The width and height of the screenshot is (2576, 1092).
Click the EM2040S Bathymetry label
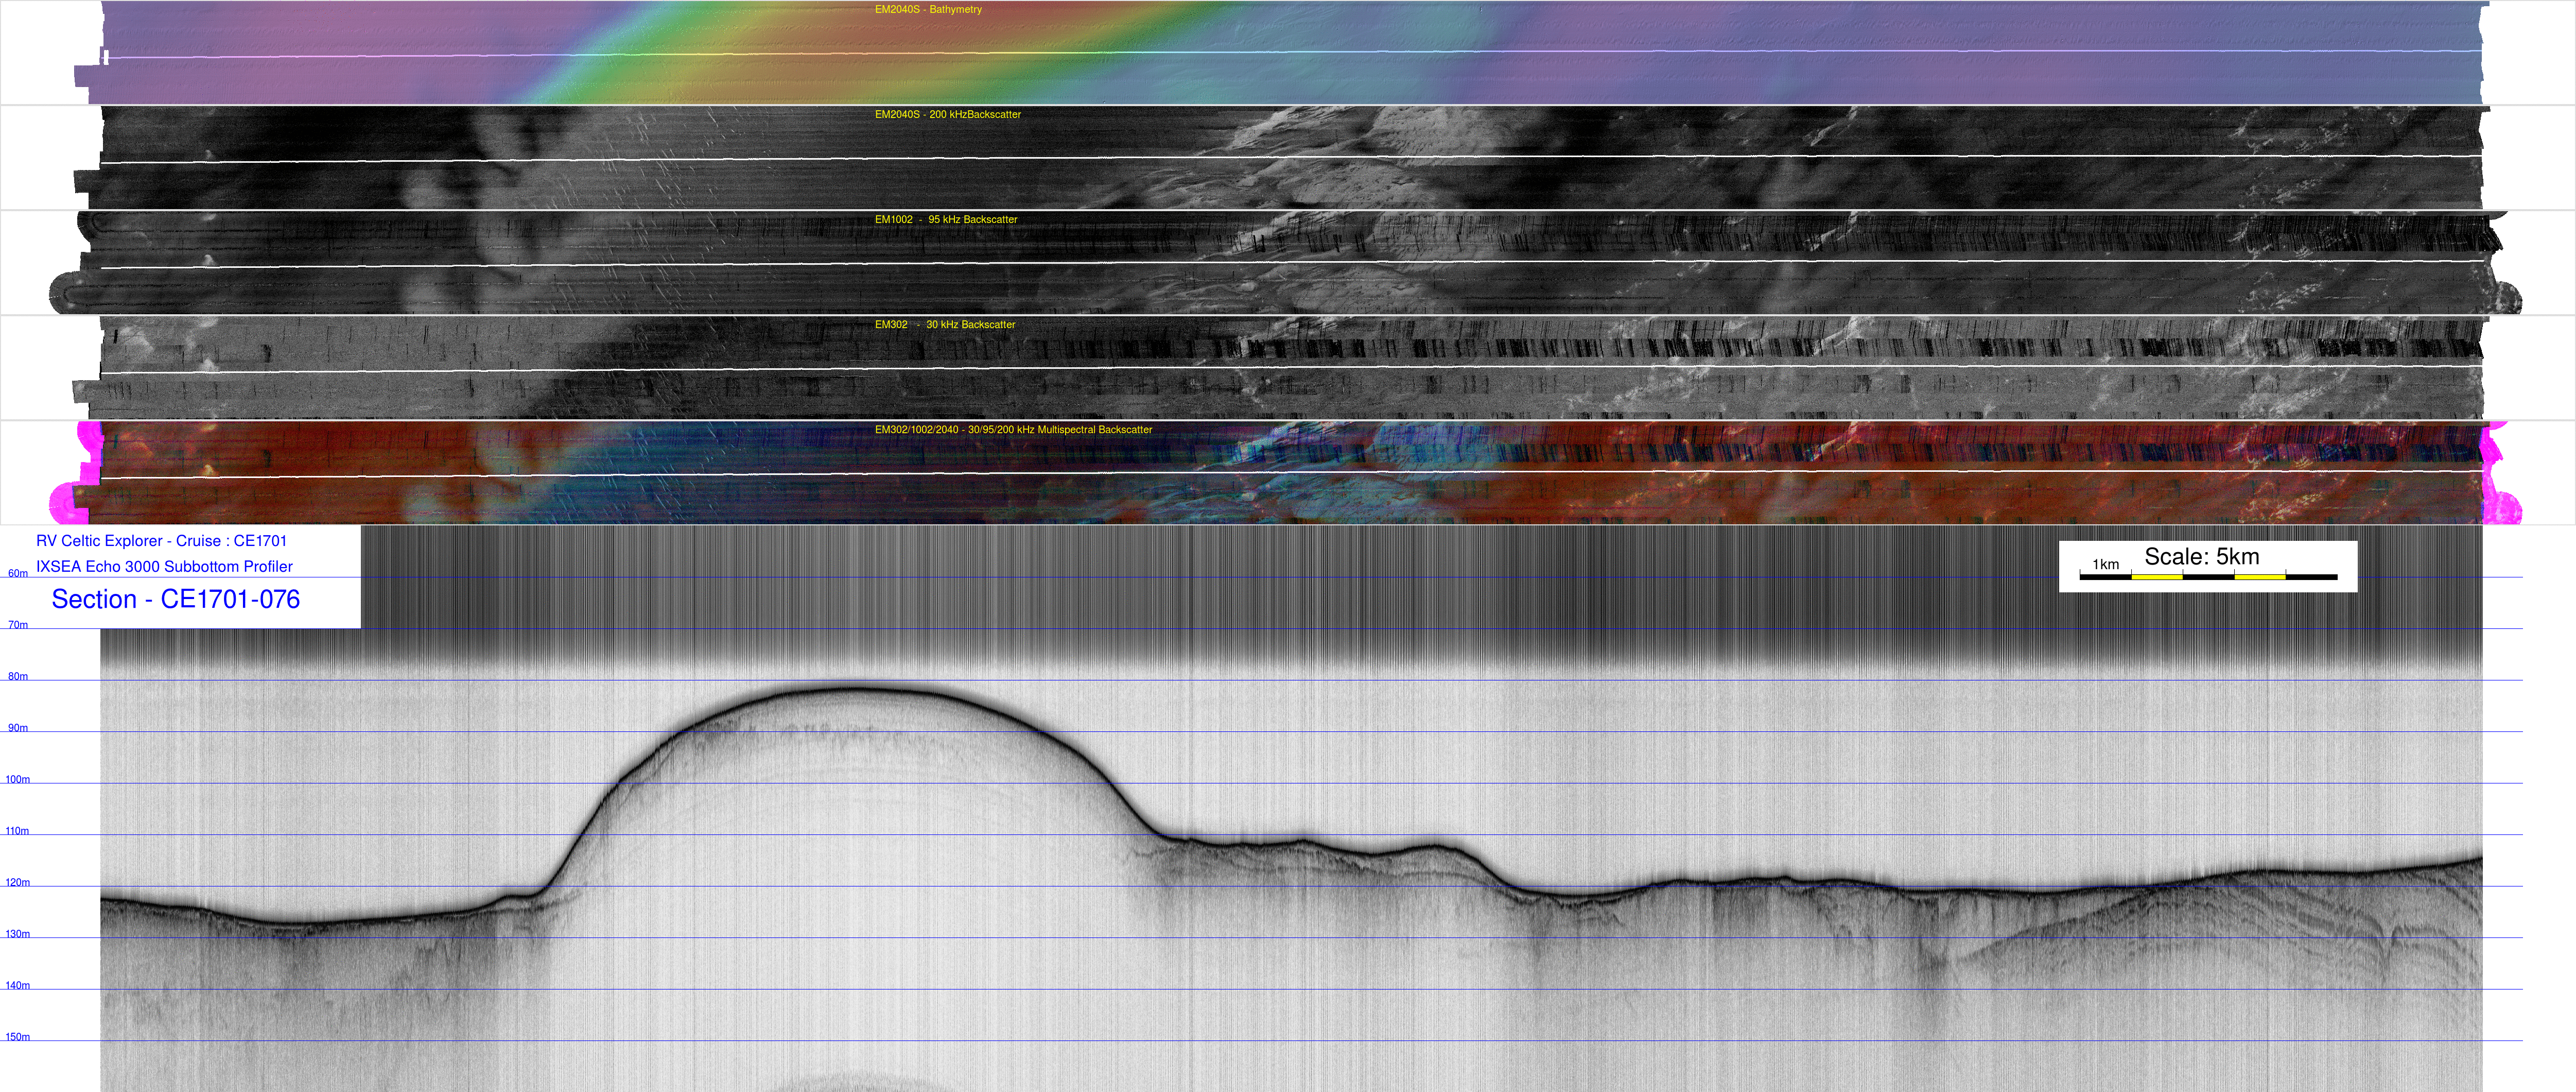click(x=927, y=10)
